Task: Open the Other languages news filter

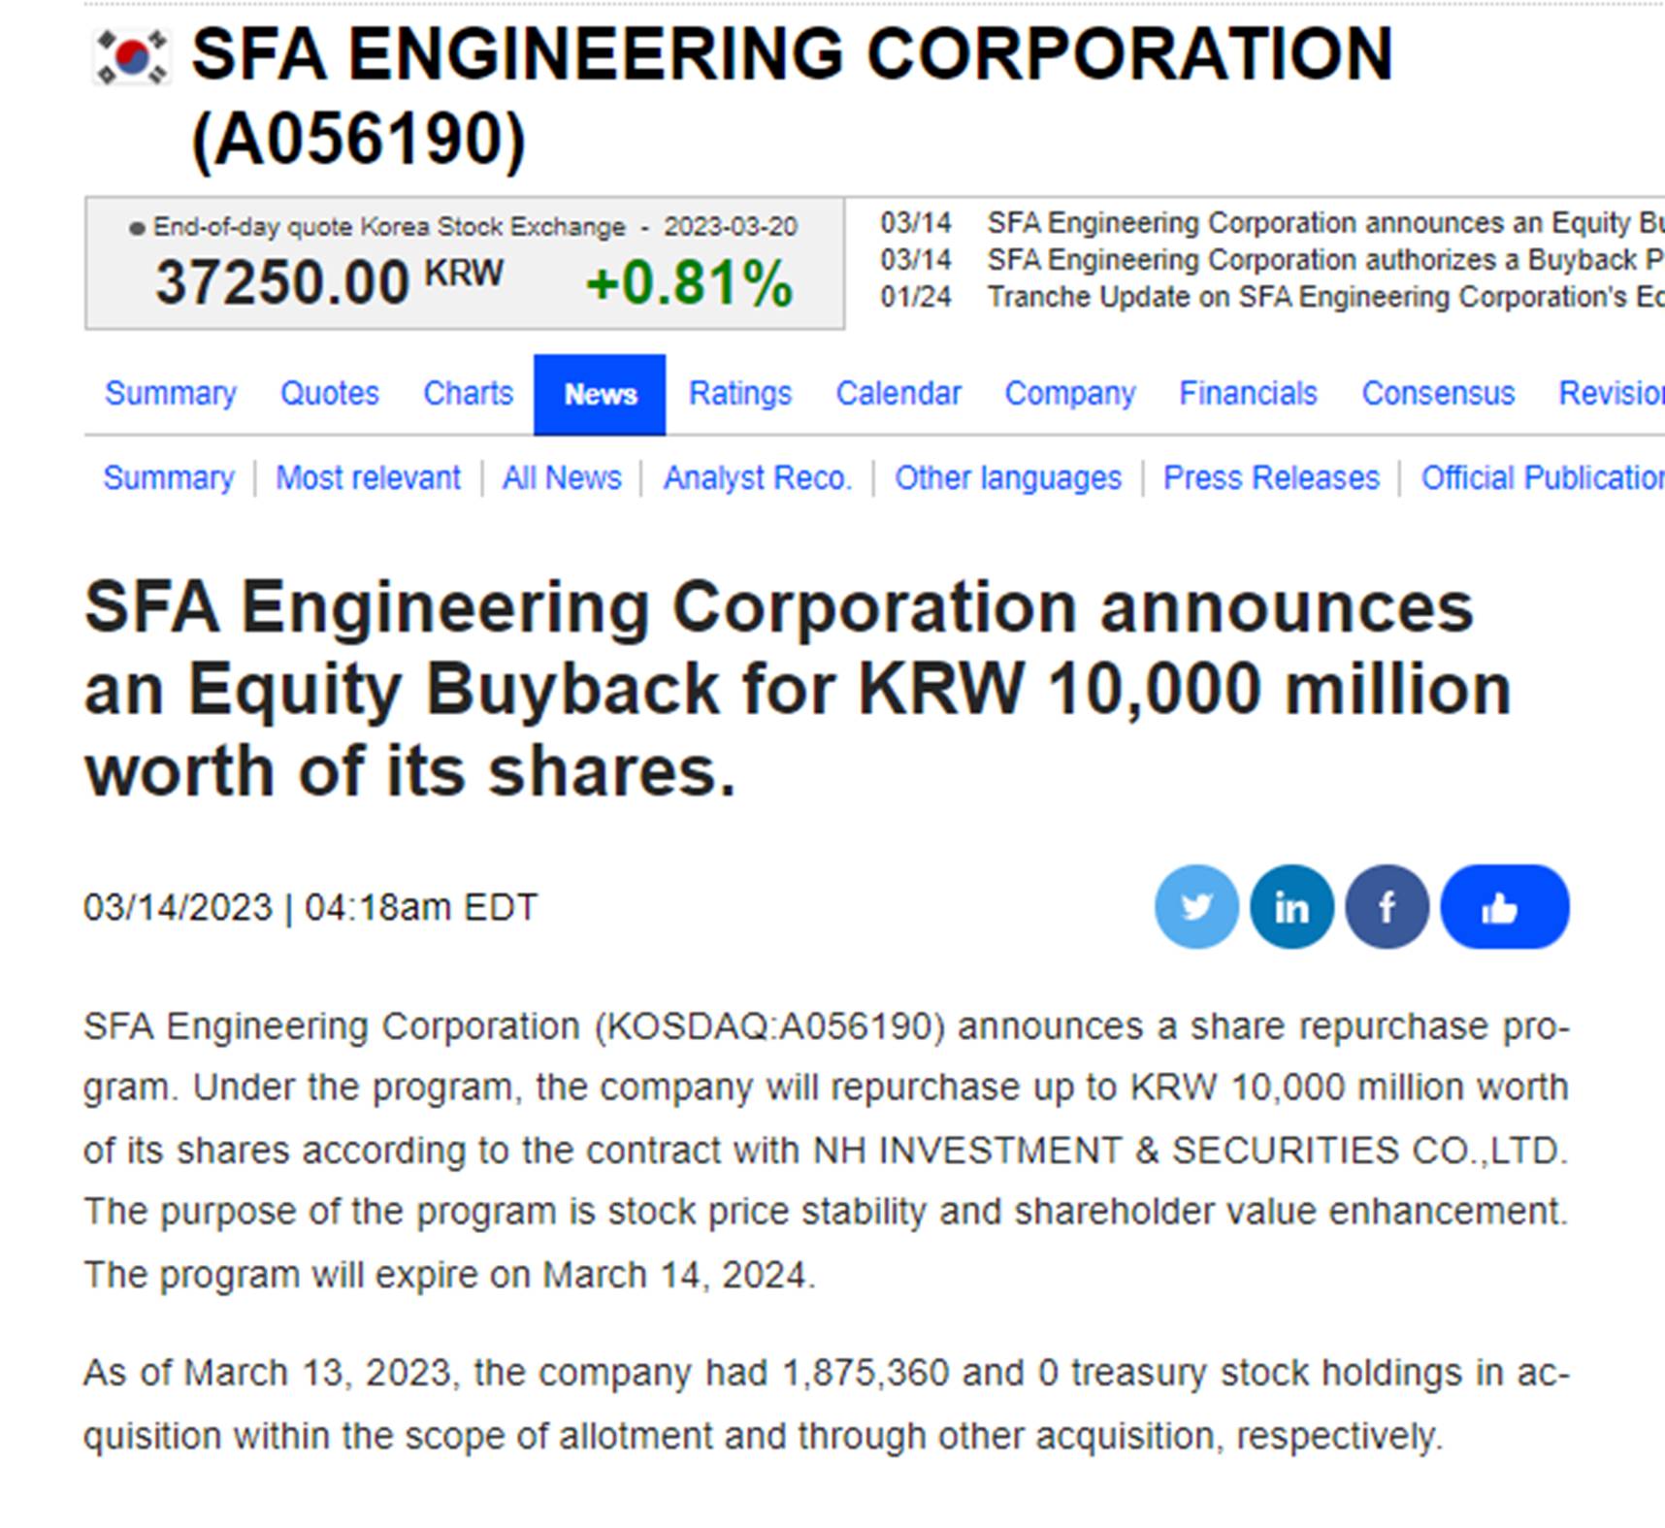Action: [1009, 477]
